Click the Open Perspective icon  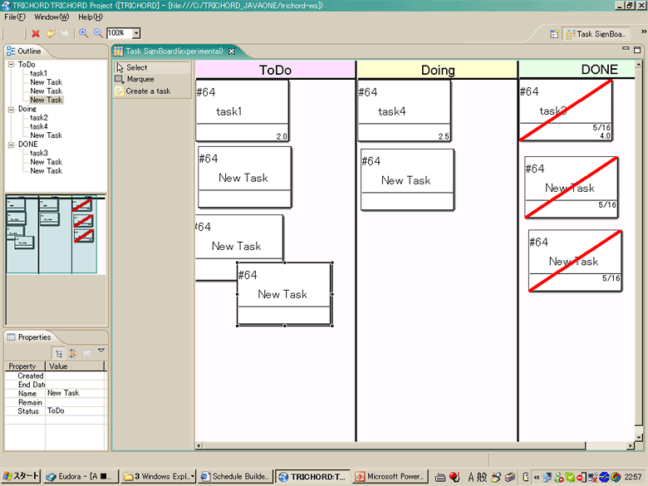click(554, 34)
